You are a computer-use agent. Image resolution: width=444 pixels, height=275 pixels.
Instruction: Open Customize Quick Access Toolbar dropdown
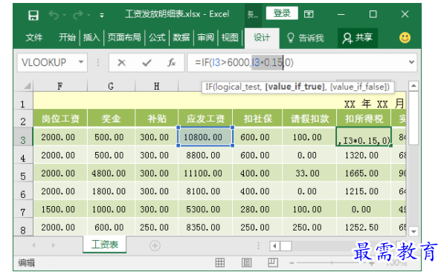click(x=102, y=16)
